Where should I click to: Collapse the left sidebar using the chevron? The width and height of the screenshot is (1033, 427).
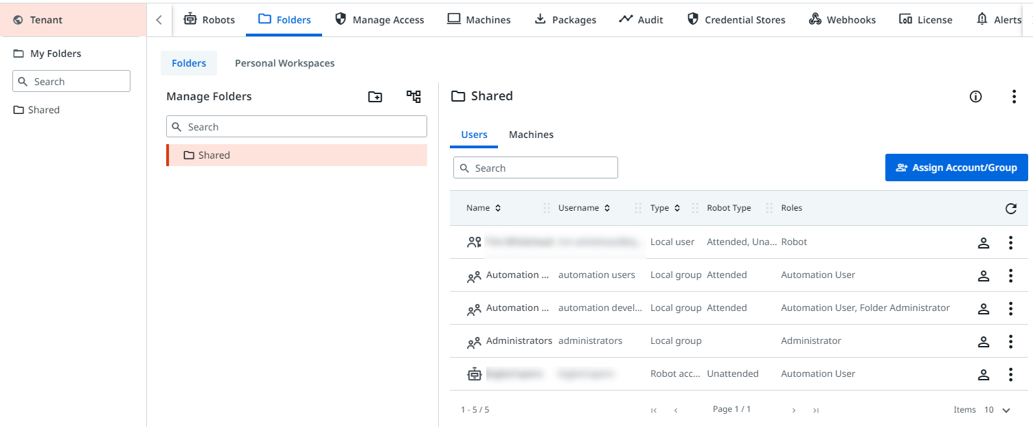click(159, 20)
